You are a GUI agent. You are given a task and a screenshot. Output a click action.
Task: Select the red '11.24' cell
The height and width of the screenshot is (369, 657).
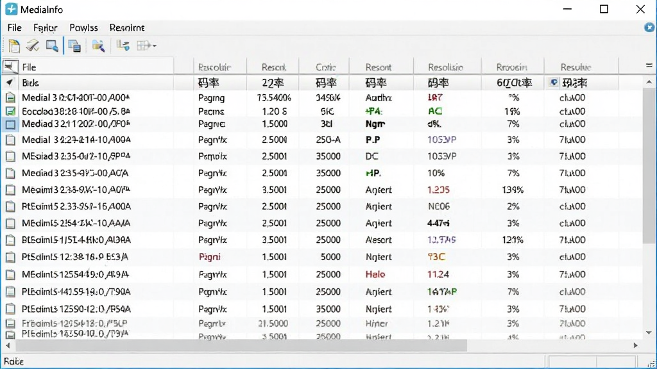[438, 274]
